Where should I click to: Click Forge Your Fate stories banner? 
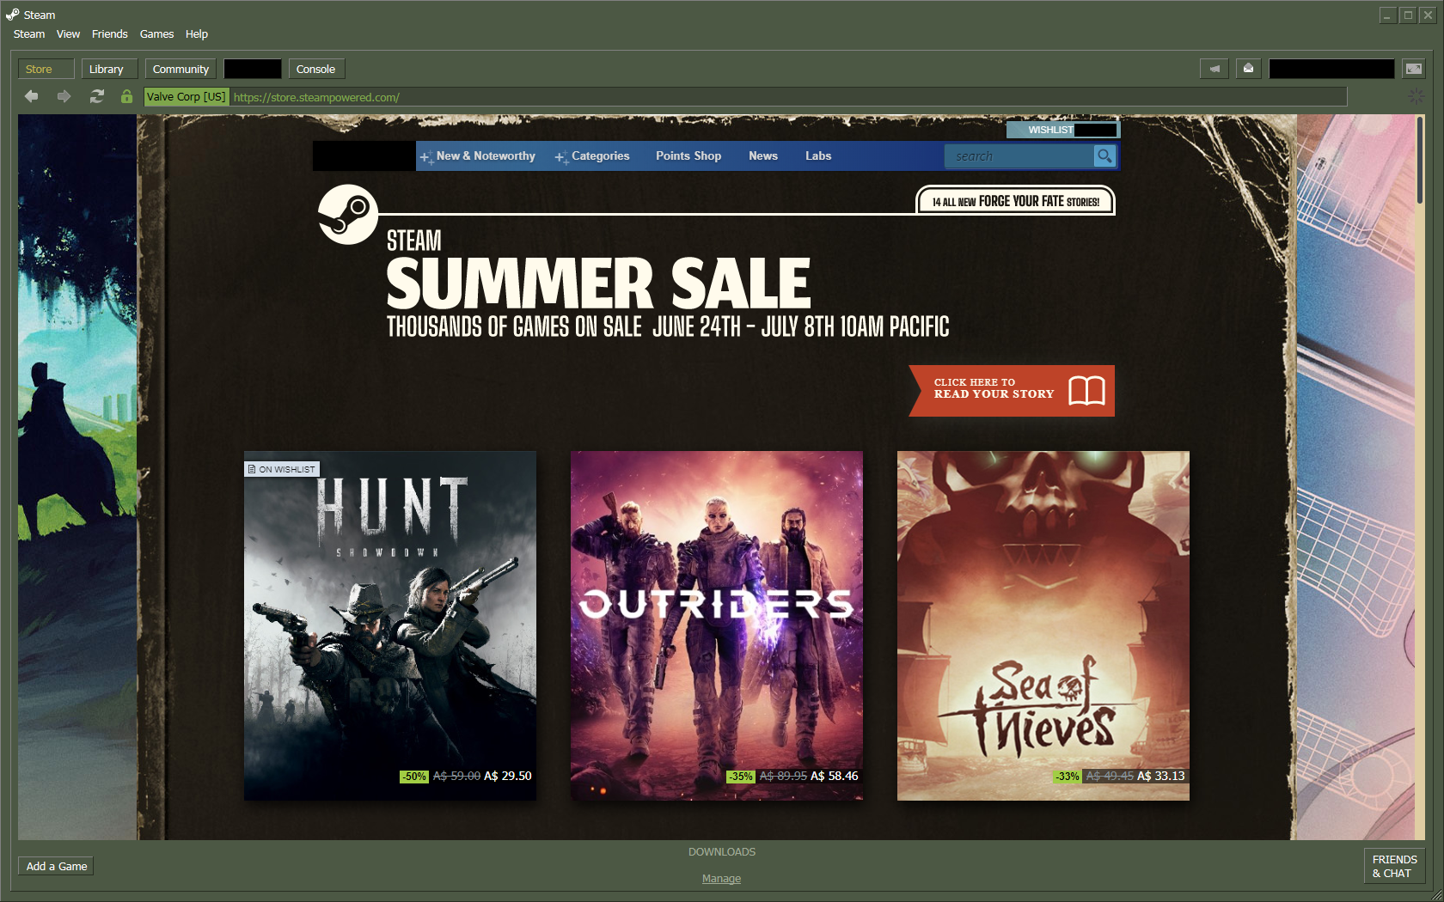(1015, 201)
